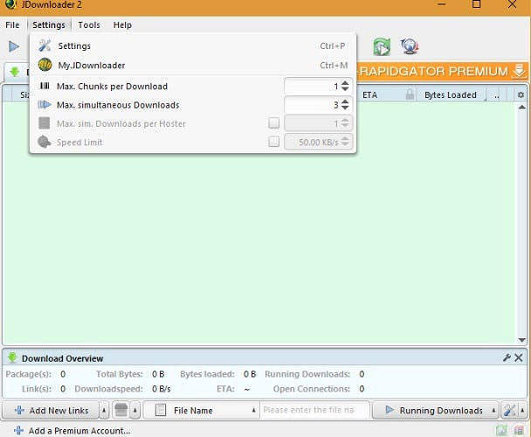Click the auto-reconnect green toolbar icon
This screenshot has width=531, height=437.
(x=382, y=46)
